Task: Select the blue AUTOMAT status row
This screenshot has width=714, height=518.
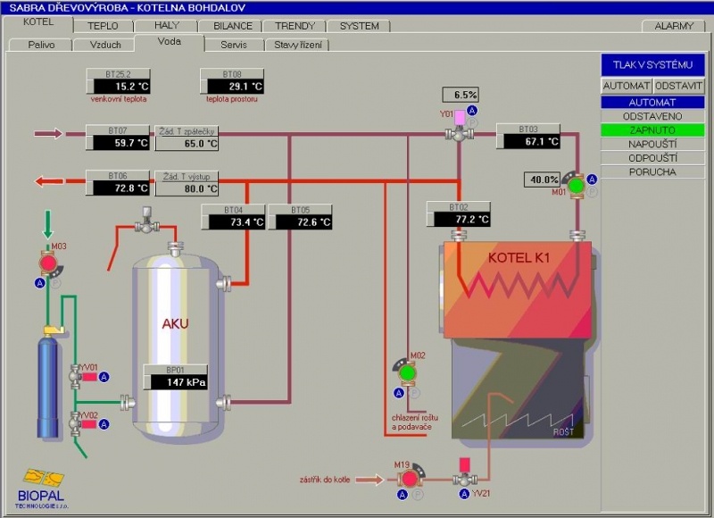Action: point(652,102)
